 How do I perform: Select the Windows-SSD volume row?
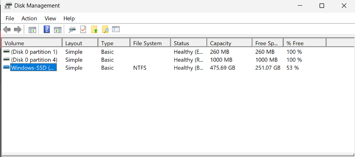click(33, 68)
